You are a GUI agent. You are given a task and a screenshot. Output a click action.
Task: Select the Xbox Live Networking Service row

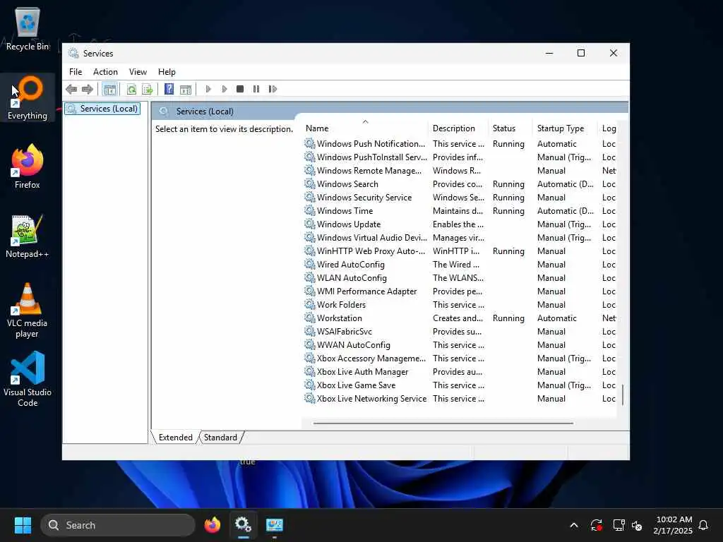pyautogui.click(x=460, y=399)
